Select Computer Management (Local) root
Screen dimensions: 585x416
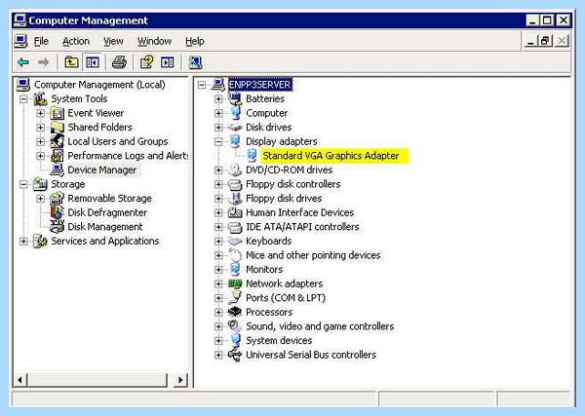pyautogui.click(x=99, y=85)
